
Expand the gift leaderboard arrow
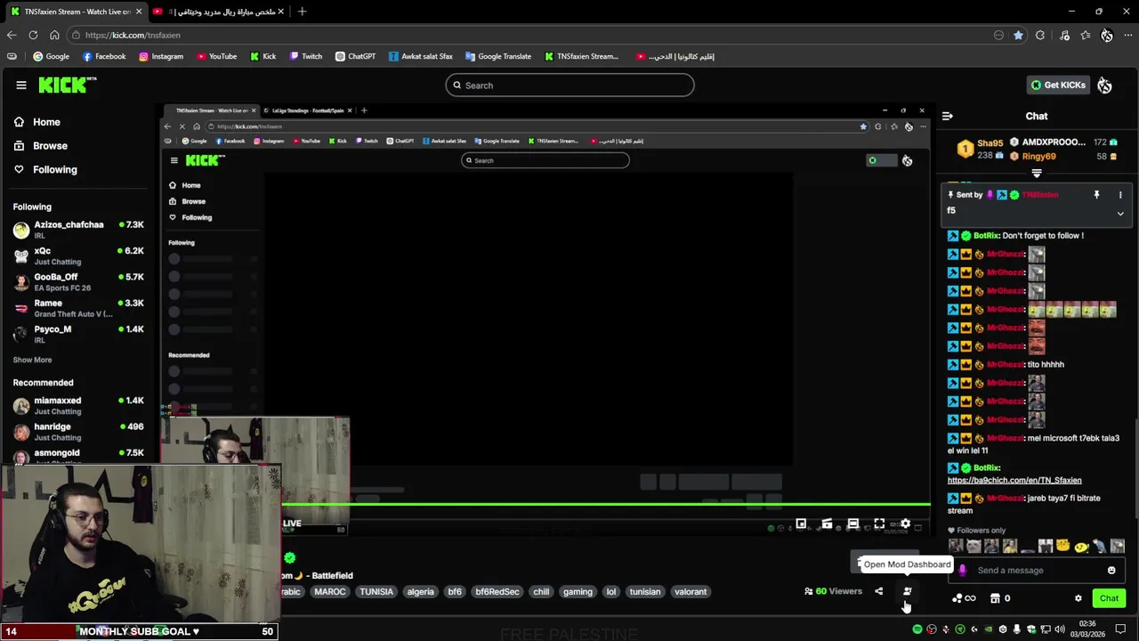click(1037, 173)
